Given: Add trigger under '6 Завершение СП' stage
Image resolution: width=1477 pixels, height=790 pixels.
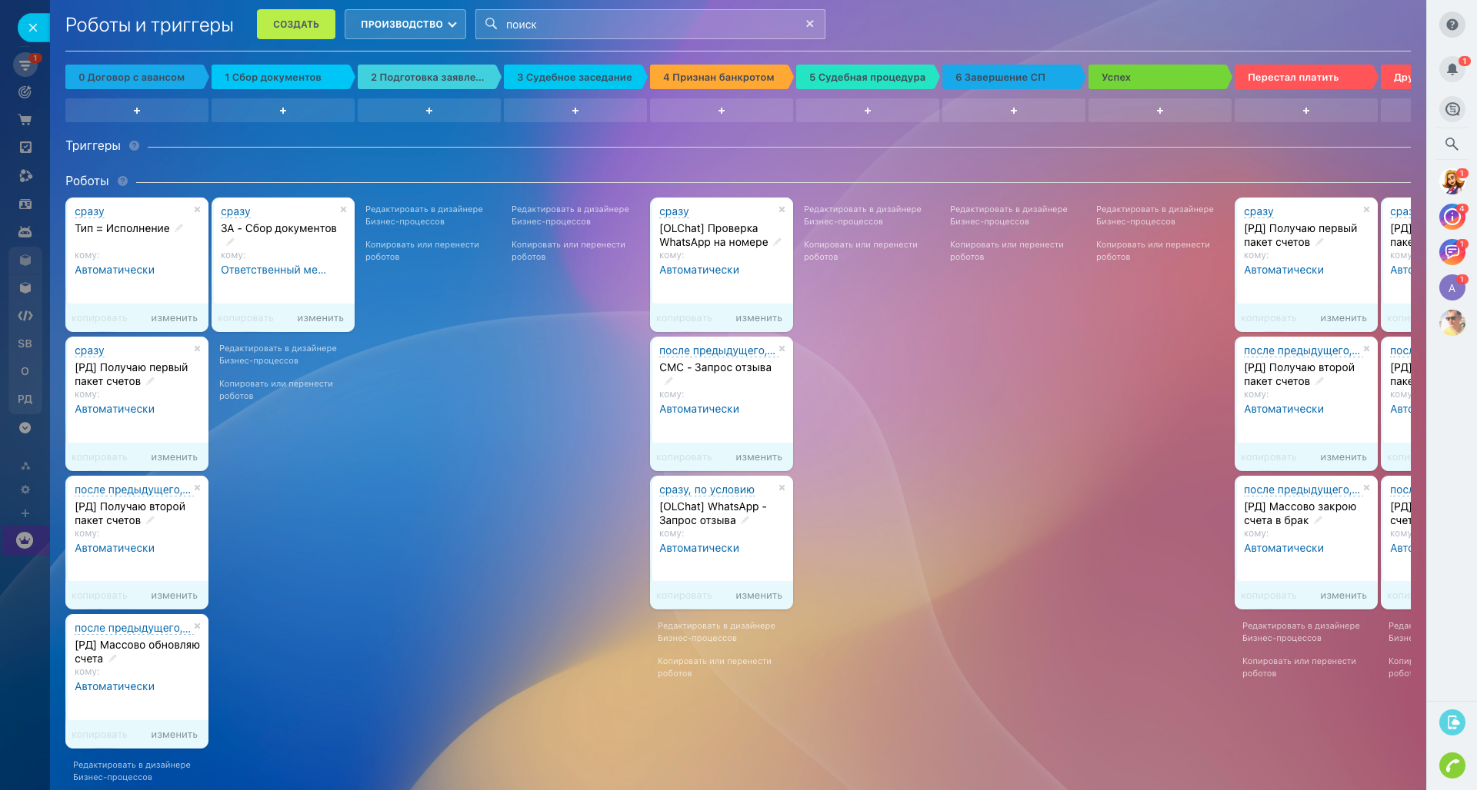Looking at the screenshot, I should (1014, 111).
